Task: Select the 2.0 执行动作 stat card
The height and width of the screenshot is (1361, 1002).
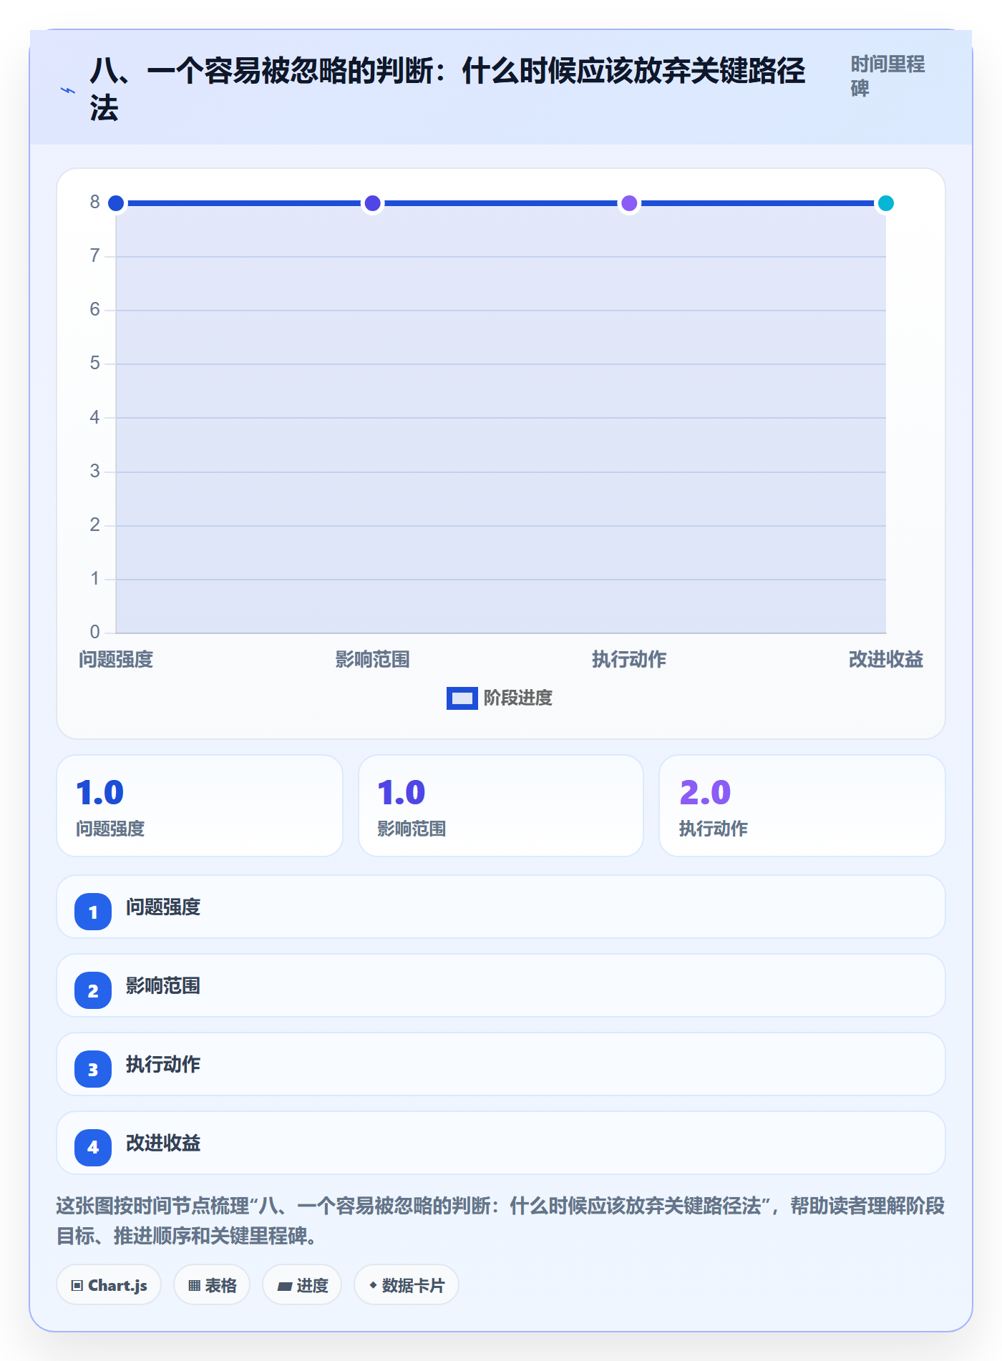Action: pyautogui.click(x=802, y=806)
